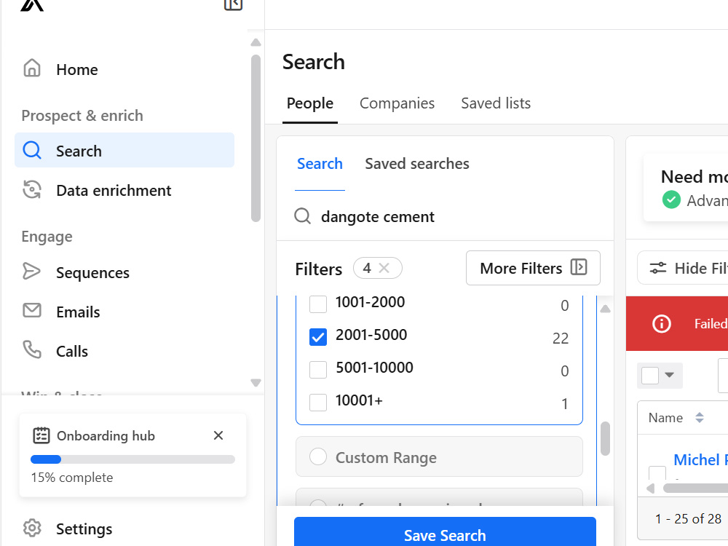
Task: Select the Custom Range radio option
Action: click(318, 456)
